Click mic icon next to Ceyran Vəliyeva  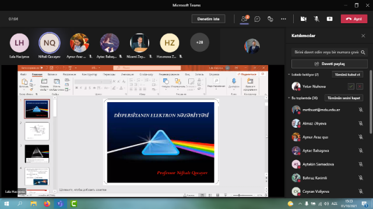tap(361, 192)
